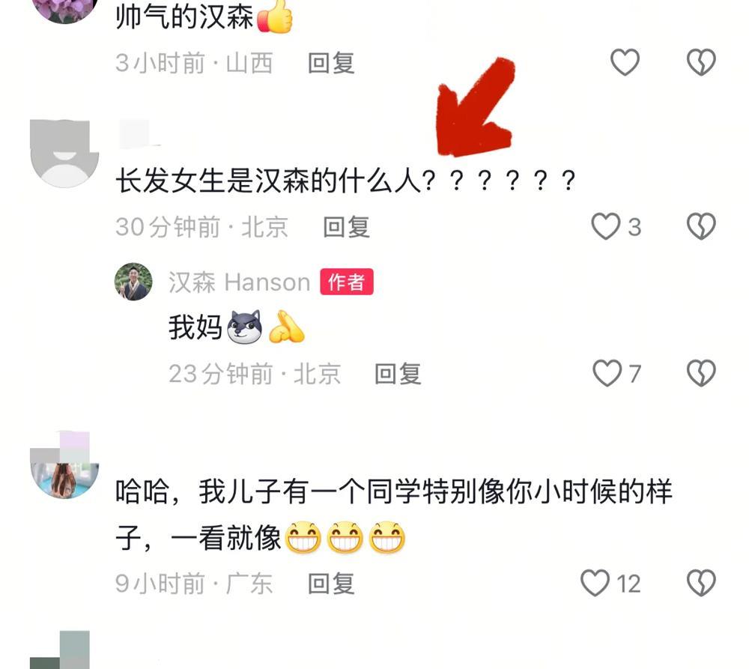
Task: Open the purple flower avatar at the top
Action: [64, 10]
